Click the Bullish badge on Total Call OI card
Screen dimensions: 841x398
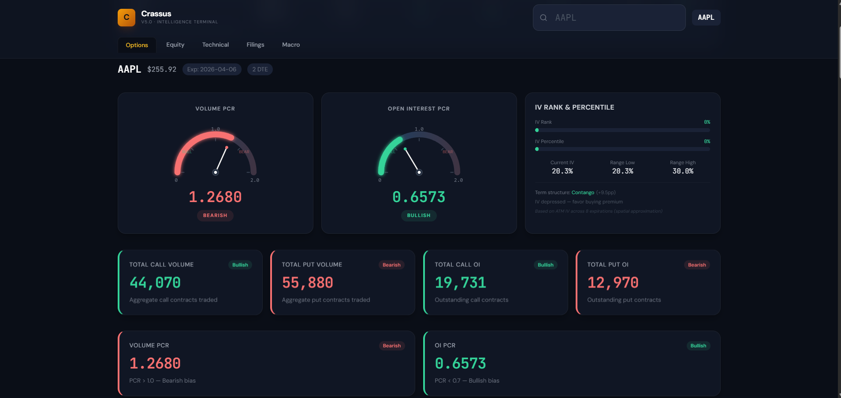pos(545,265)
